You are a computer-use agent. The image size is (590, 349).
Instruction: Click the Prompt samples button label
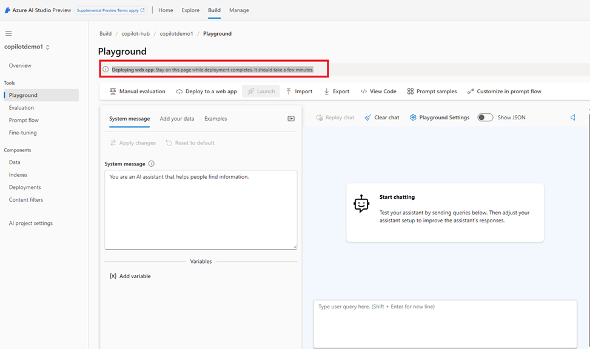point(437,91)
